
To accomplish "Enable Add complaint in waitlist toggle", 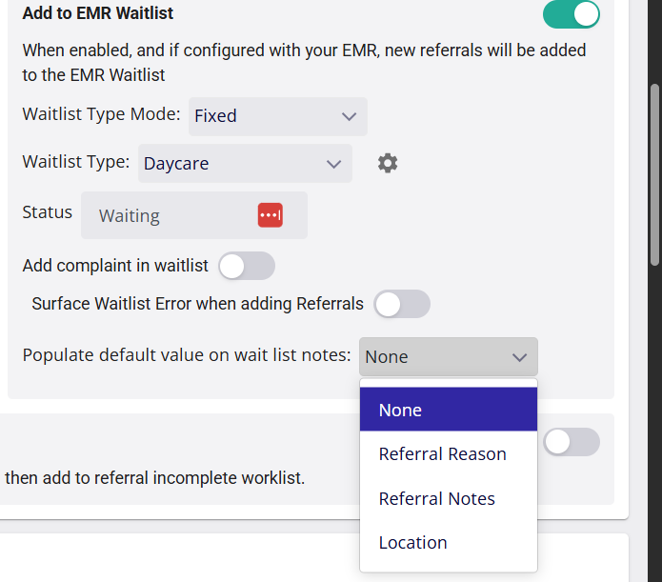I will tap(247, 266).
